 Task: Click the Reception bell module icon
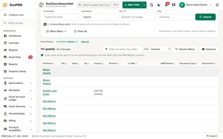tap(5, 90)
